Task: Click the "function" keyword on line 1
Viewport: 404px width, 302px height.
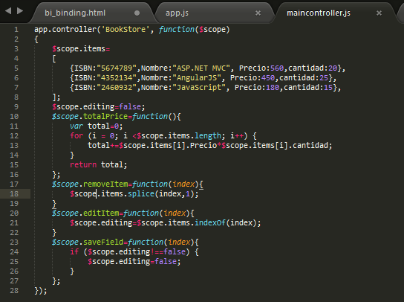Action: pyautogui.click(x=177, y=30)
